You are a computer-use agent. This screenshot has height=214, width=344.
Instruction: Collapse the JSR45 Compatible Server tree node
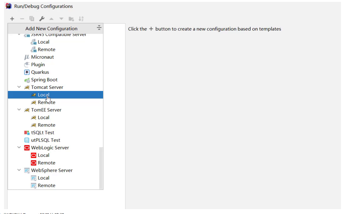(x=19, y=35)
